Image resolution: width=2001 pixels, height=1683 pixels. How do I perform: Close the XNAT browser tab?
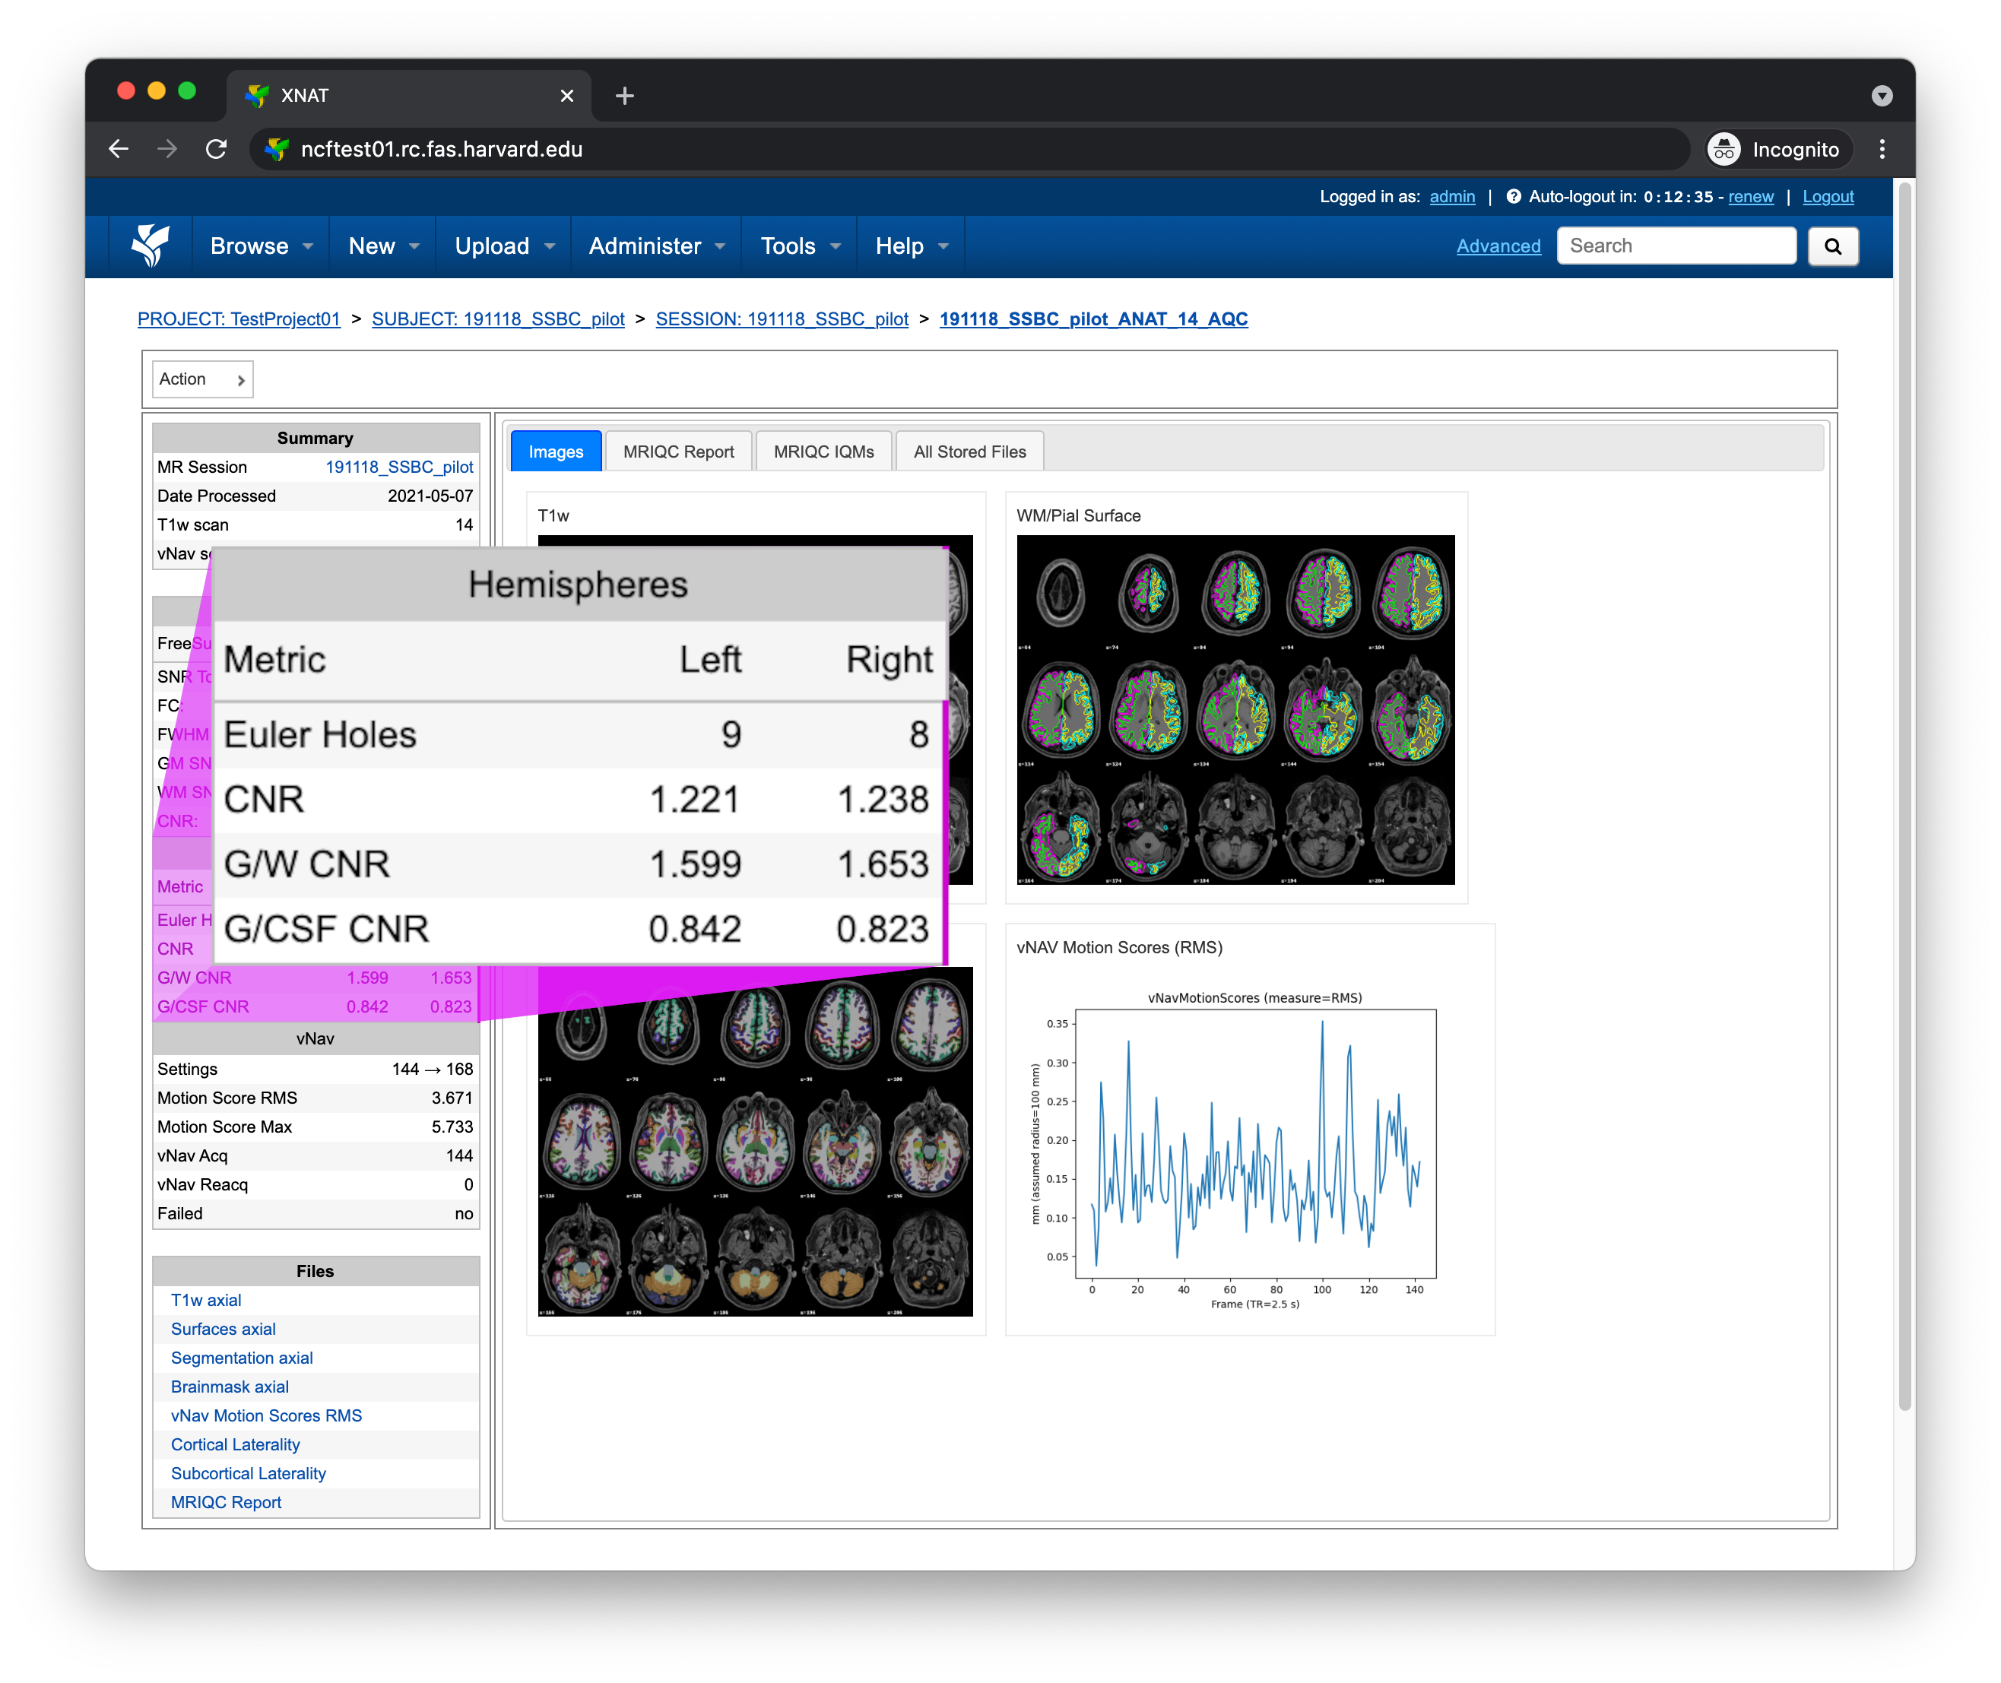pos(567,96)
